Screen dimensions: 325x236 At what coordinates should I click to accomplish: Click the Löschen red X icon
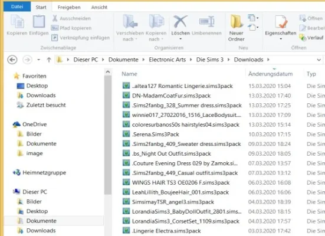click(180, 22)
